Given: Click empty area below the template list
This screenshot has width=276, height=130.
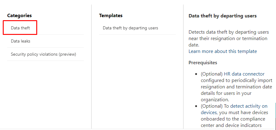Looking at the screenshot, I should (x=137, y=80).
